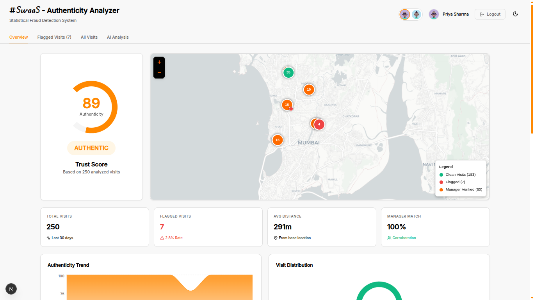The image size is (534, 300).
Task: Zoom in on the map with the plus control
Action: 159,62
